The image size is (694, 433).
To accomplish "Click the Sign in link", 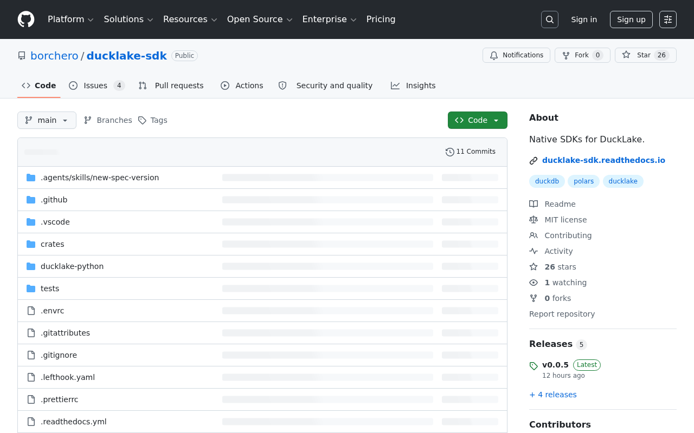I will [584, 19].
